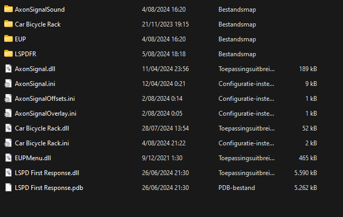This screenshot has height=217, width=343.
Task: Select the LSPD First Response.pdb file icon
Action: coord(8,187)
